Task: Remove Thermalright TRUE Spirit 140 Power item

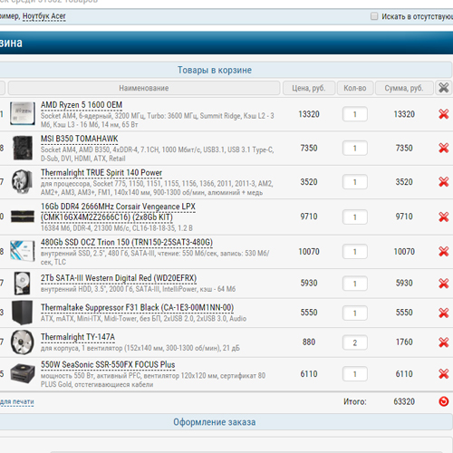Action: (x=443, y=182)
